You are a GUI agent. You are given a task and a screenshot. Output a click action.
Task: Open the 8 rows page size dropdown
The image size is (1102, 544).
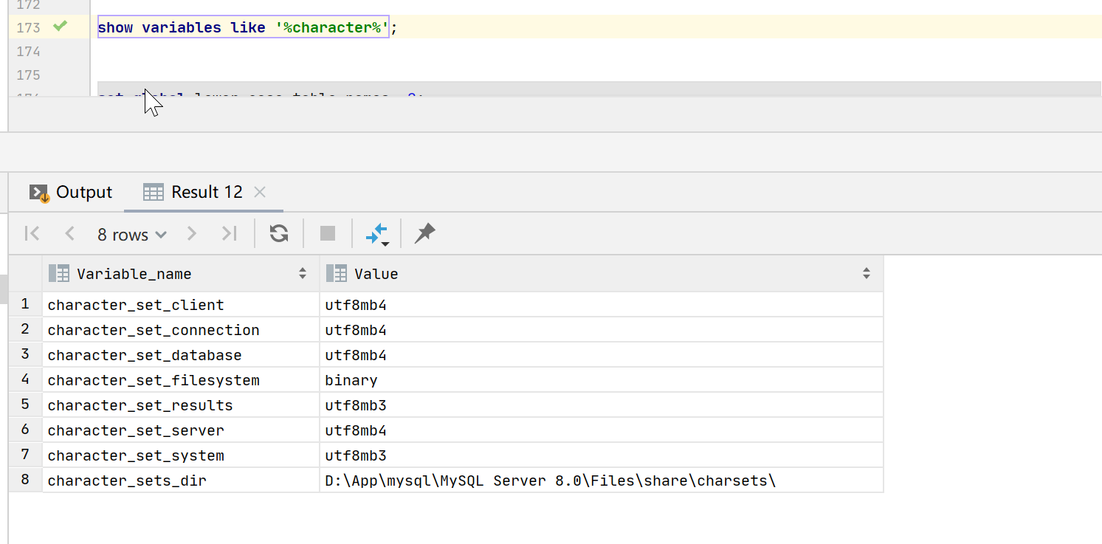(x=132, y=235)
